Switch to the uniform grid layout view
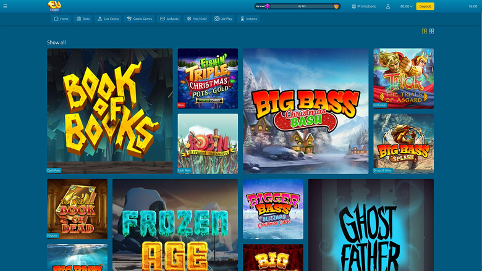The height and width of the screenshot is (271, 482). click(x=431, y=31)
